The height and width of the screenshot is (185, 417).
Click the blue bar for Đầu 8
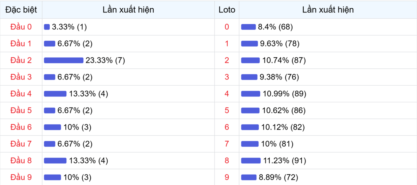click(55, 161)
